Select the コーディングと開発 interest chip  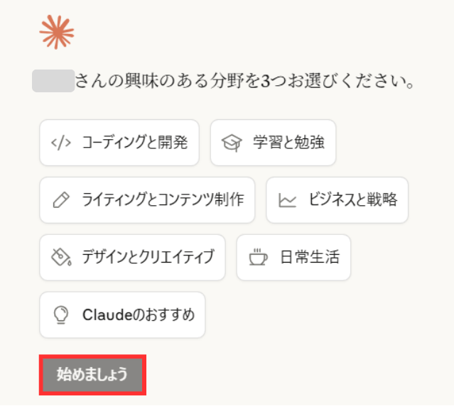coord(119,143)
